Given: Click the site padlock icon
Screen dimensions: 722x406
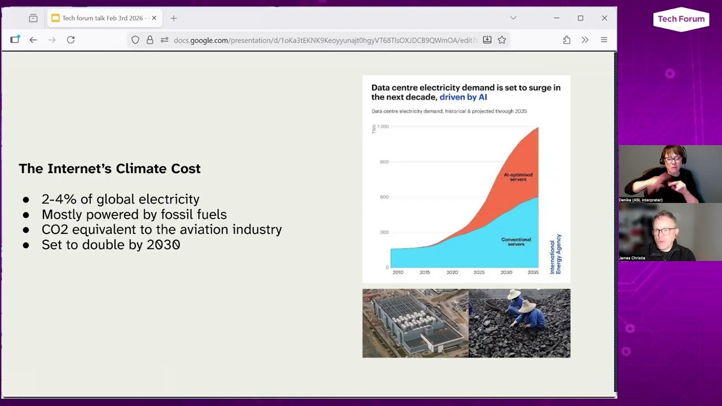Looking at the screenshot, I should pos(149,40).
